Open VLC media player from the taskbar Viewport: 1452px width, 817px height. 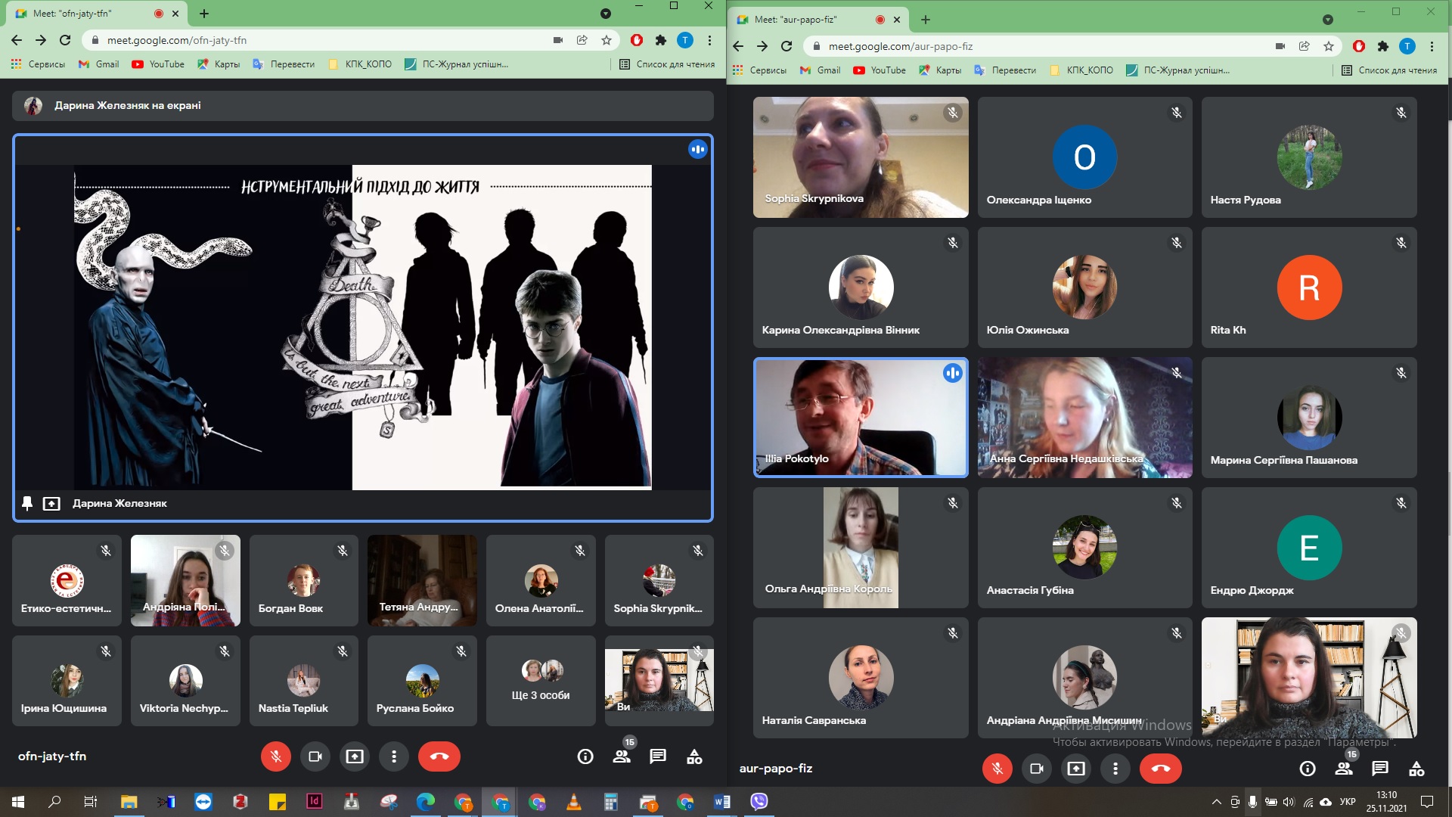click(x=574, y=801)
